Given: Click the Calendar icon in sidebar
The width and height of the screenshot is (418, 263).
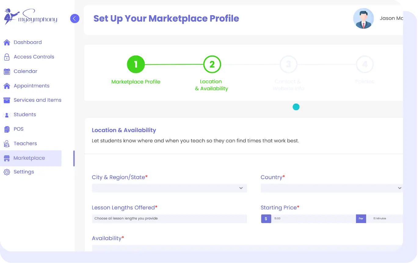Looking at the screenshot, I should (x=7, y=71).
